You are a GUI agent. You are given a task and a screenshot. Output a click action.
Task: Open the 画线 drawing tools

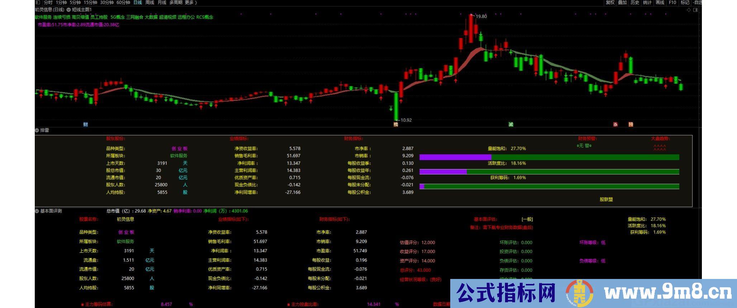coord(660,3)
